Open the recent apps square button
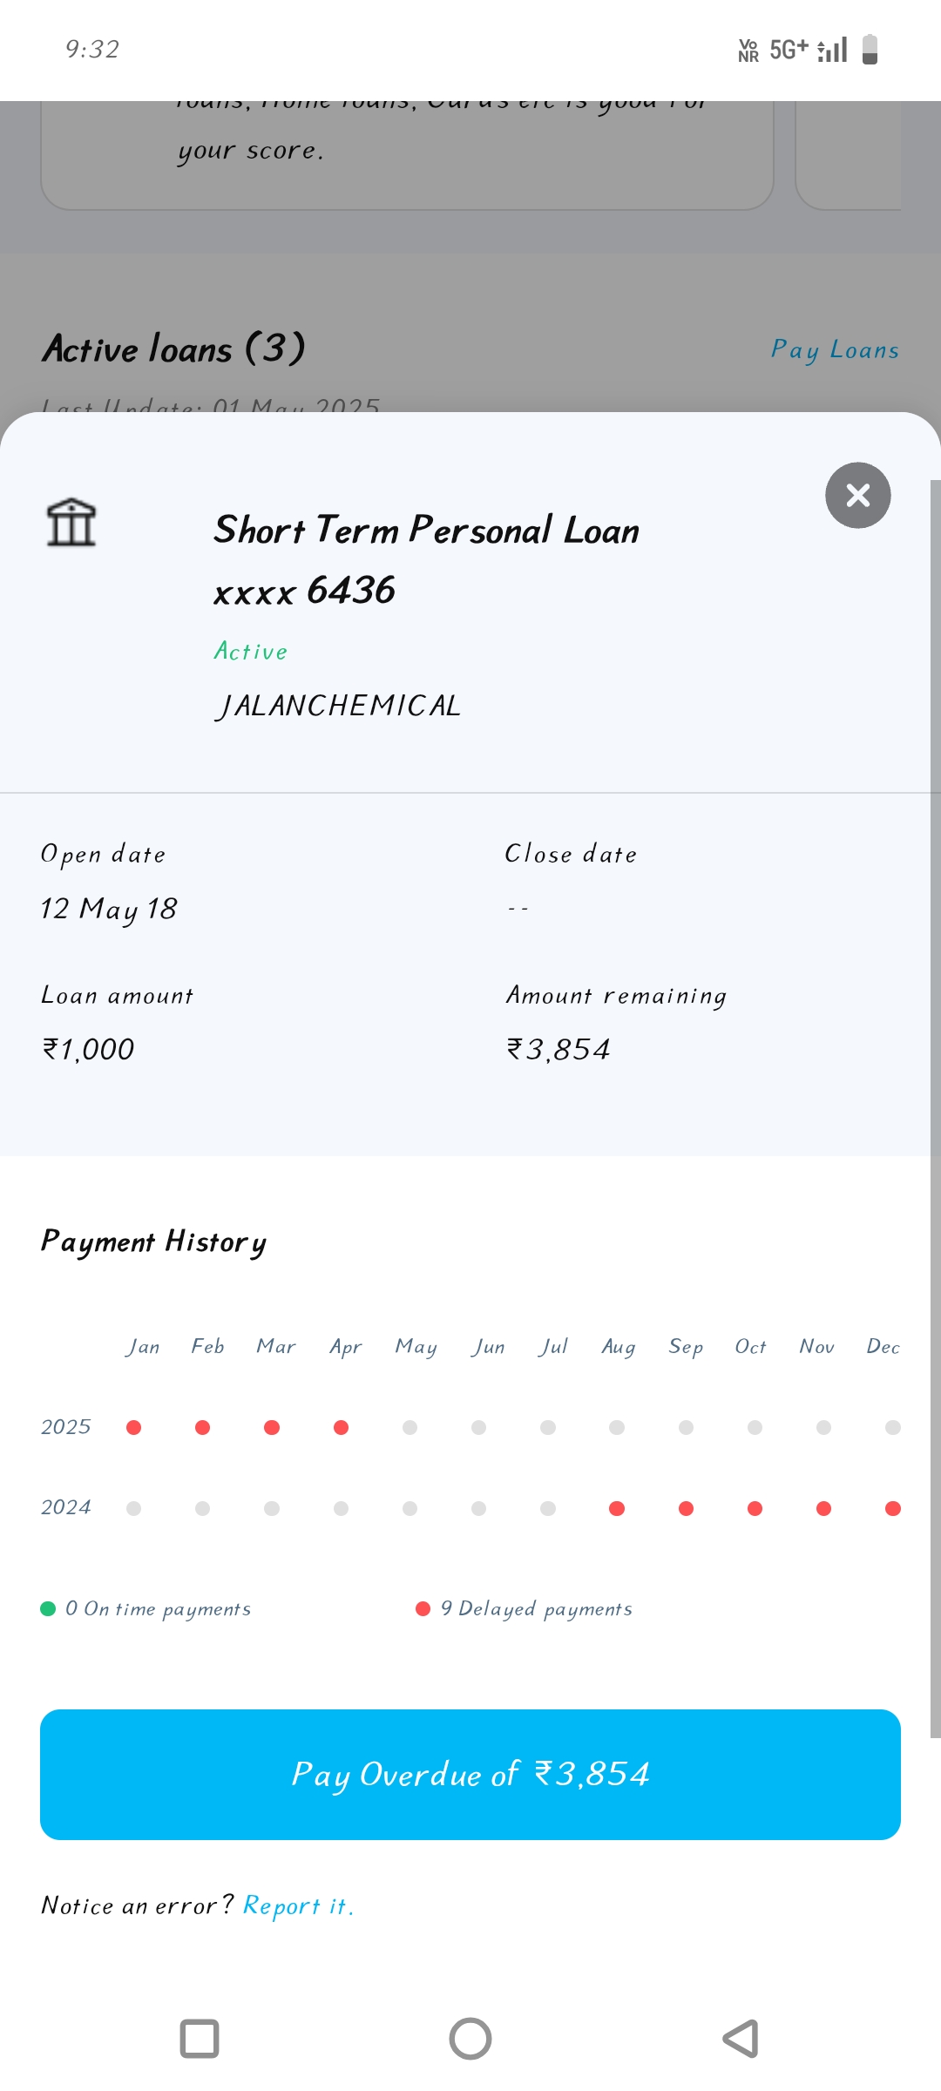941x2091 pixels. pyautogui.click(x=199, y=2039)
